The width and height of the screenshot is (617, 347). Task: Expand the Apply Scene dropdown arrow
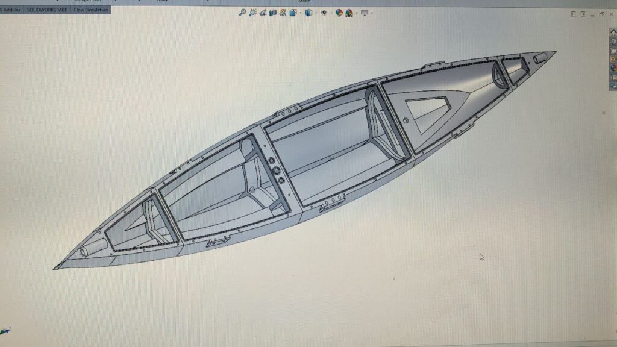click(357, 13)
